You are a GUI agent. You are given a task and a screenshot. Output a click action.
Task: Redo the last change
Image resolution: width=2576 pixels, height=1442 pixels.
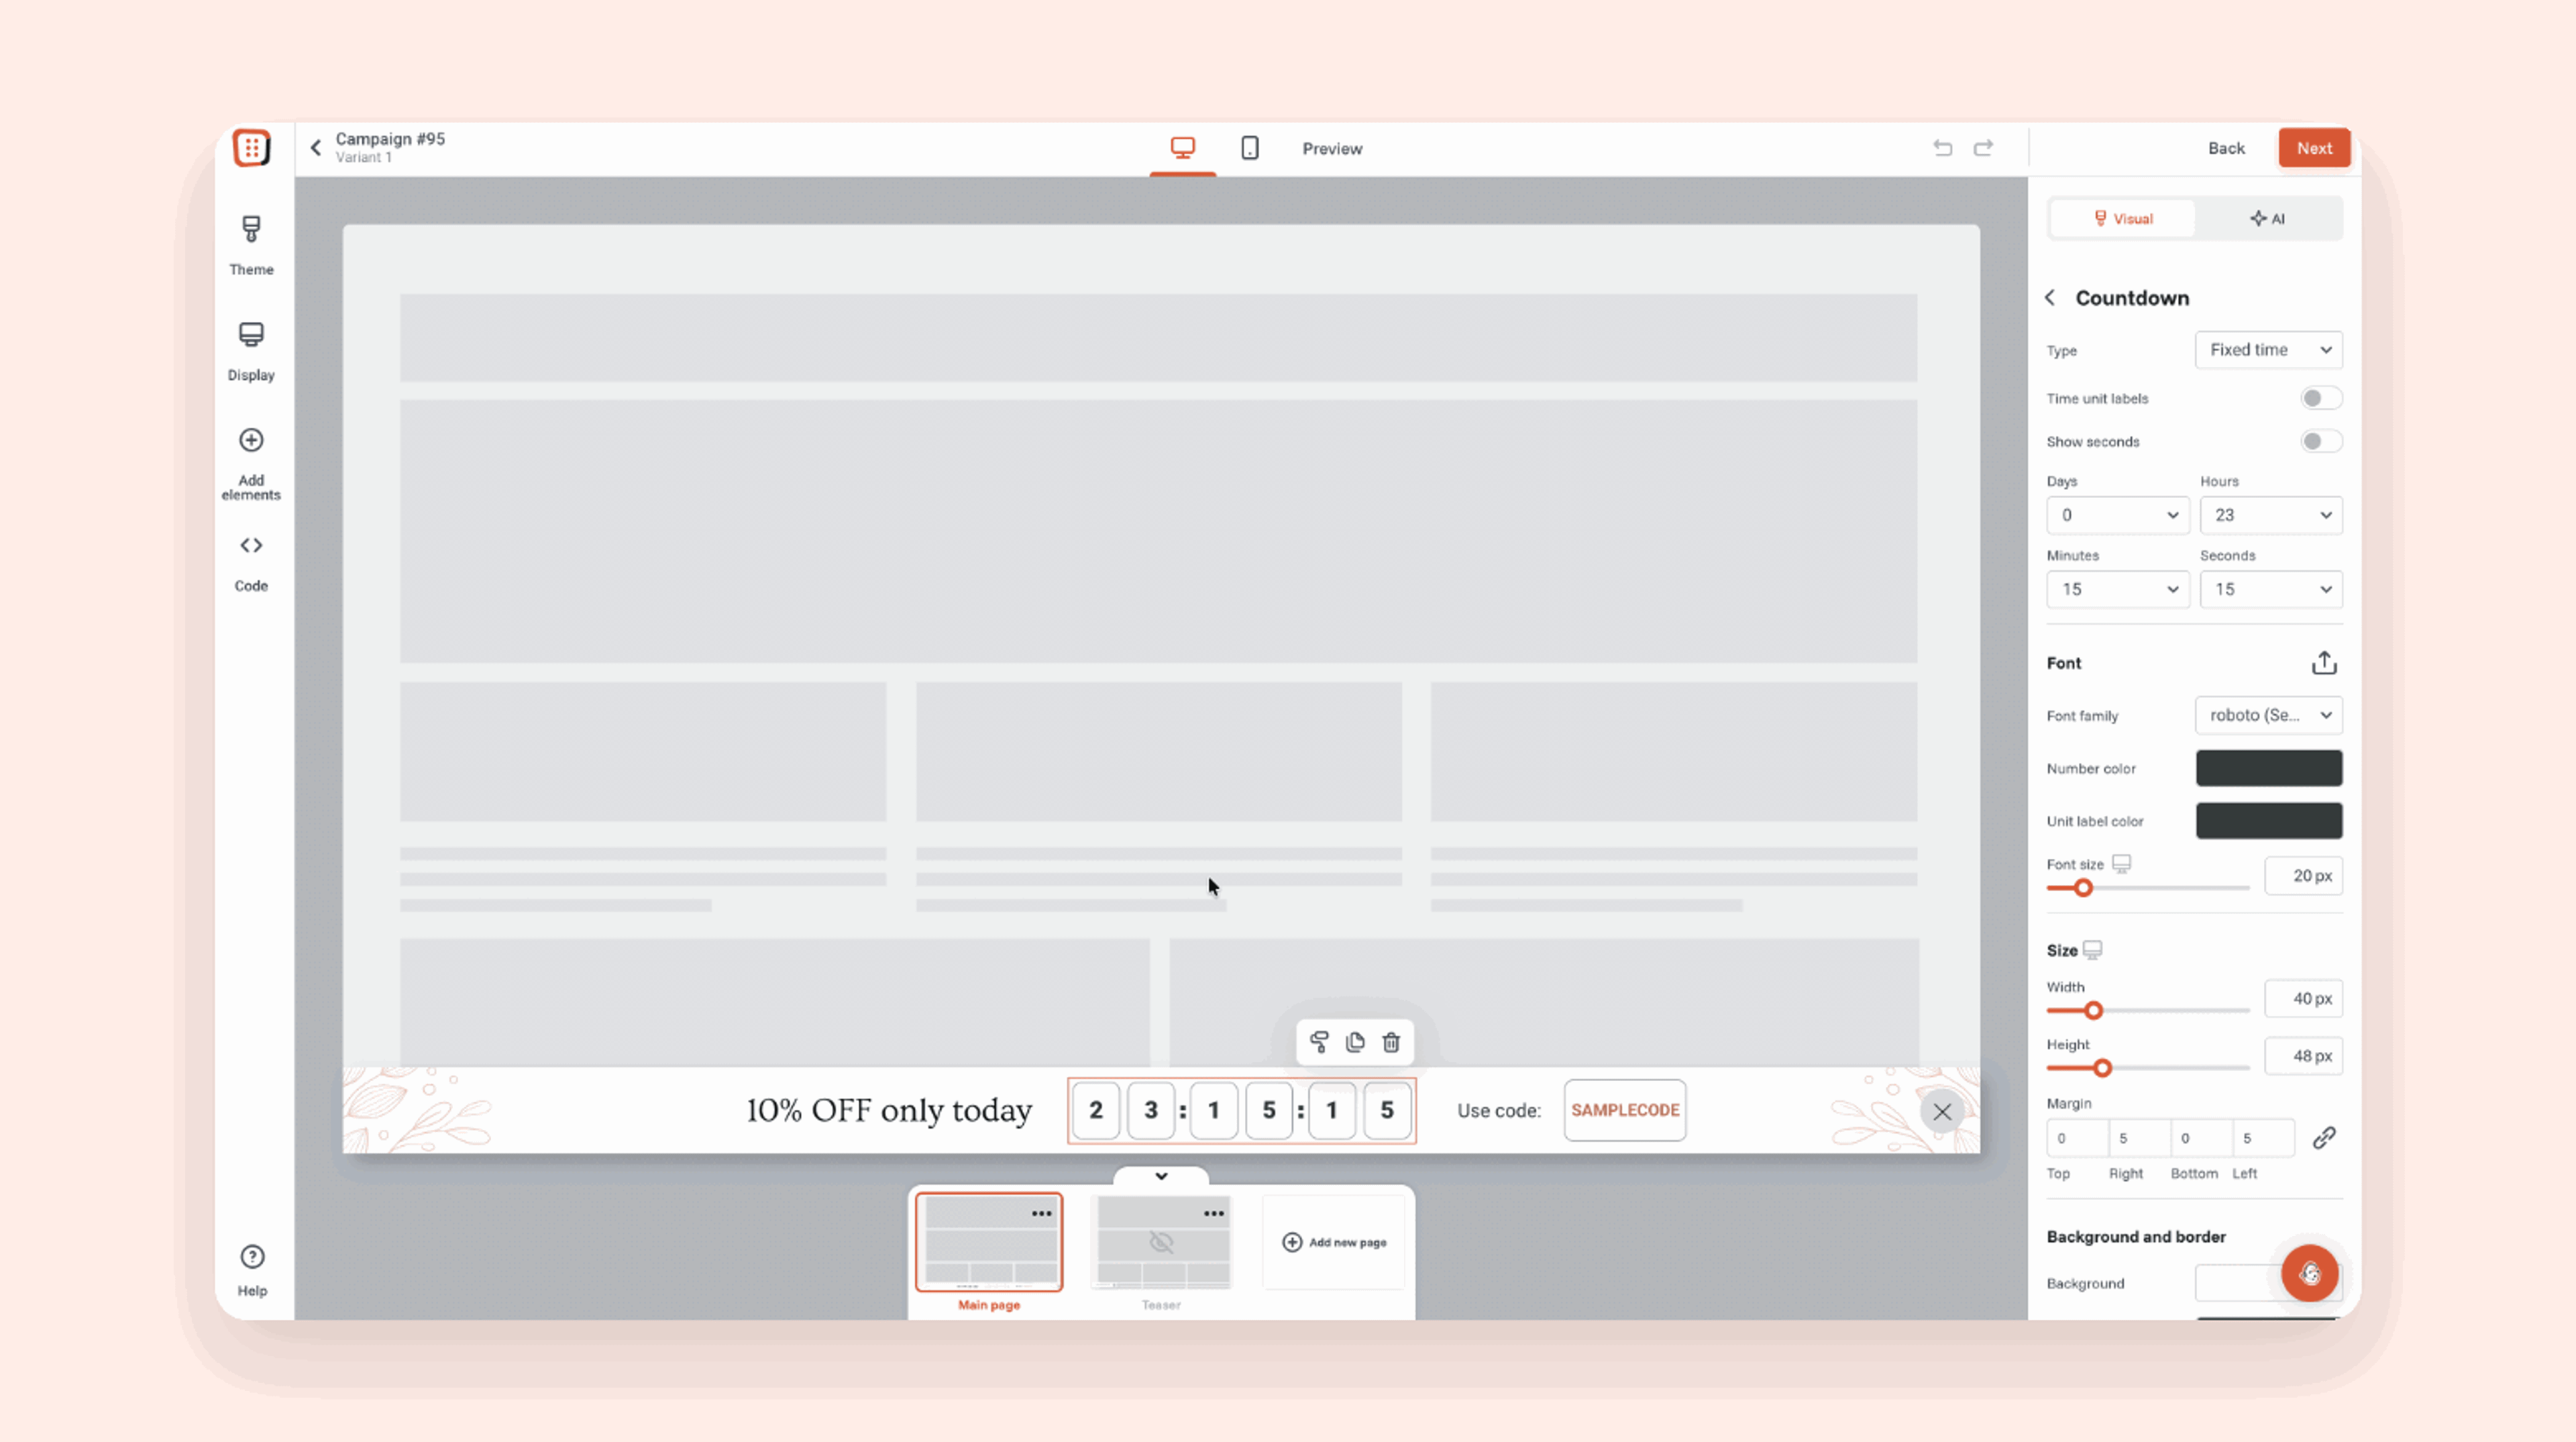pos(1984,148)
